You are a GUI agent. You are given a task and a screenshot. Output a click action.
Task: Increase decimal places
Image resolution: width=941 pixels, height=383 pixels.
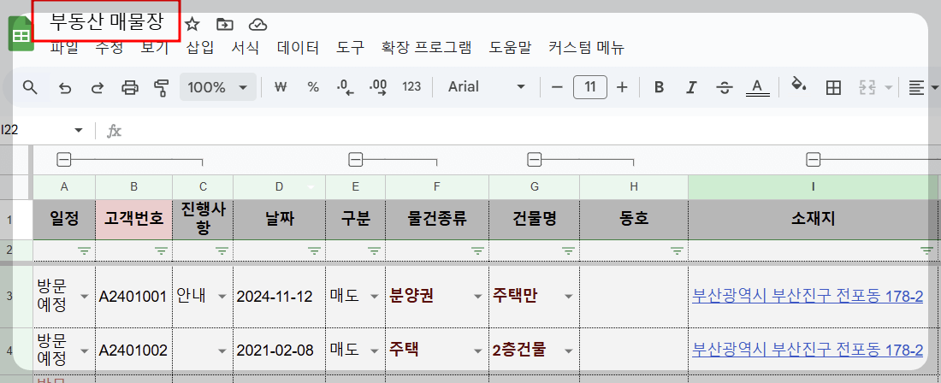coord(379,87)
